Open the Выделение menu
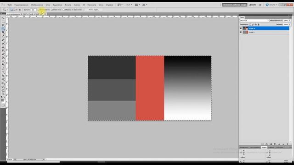294x165 pixels. pyautogui.click(x=57, y=5)
